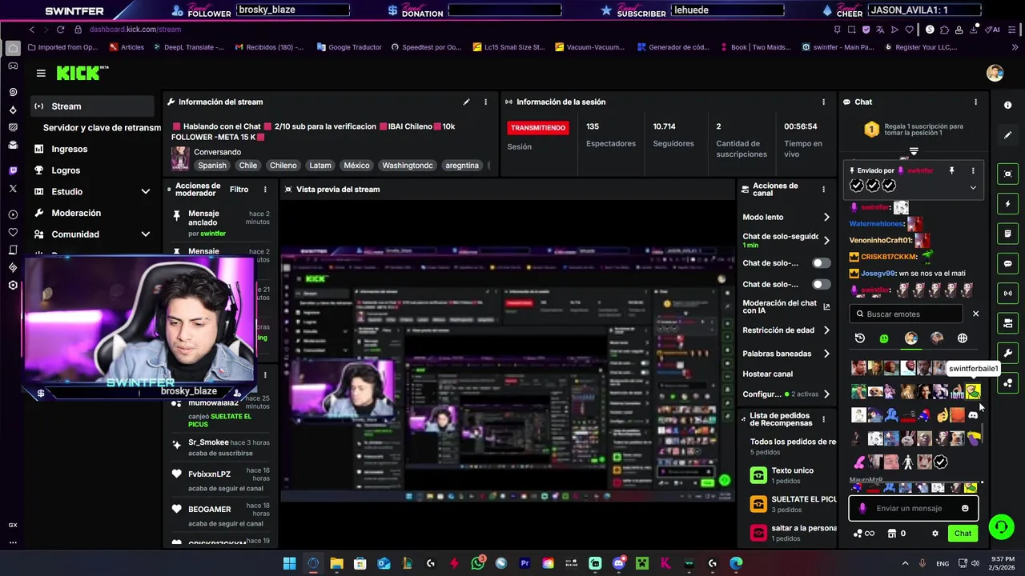Open WhatsApp from the Windows taskbar
Screen dimensions: 1025x576
[x=478, y=563]
